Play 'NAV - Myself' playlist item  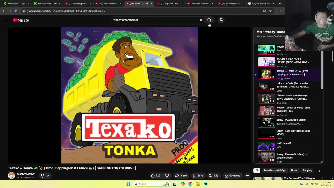[x=287, y=146]
